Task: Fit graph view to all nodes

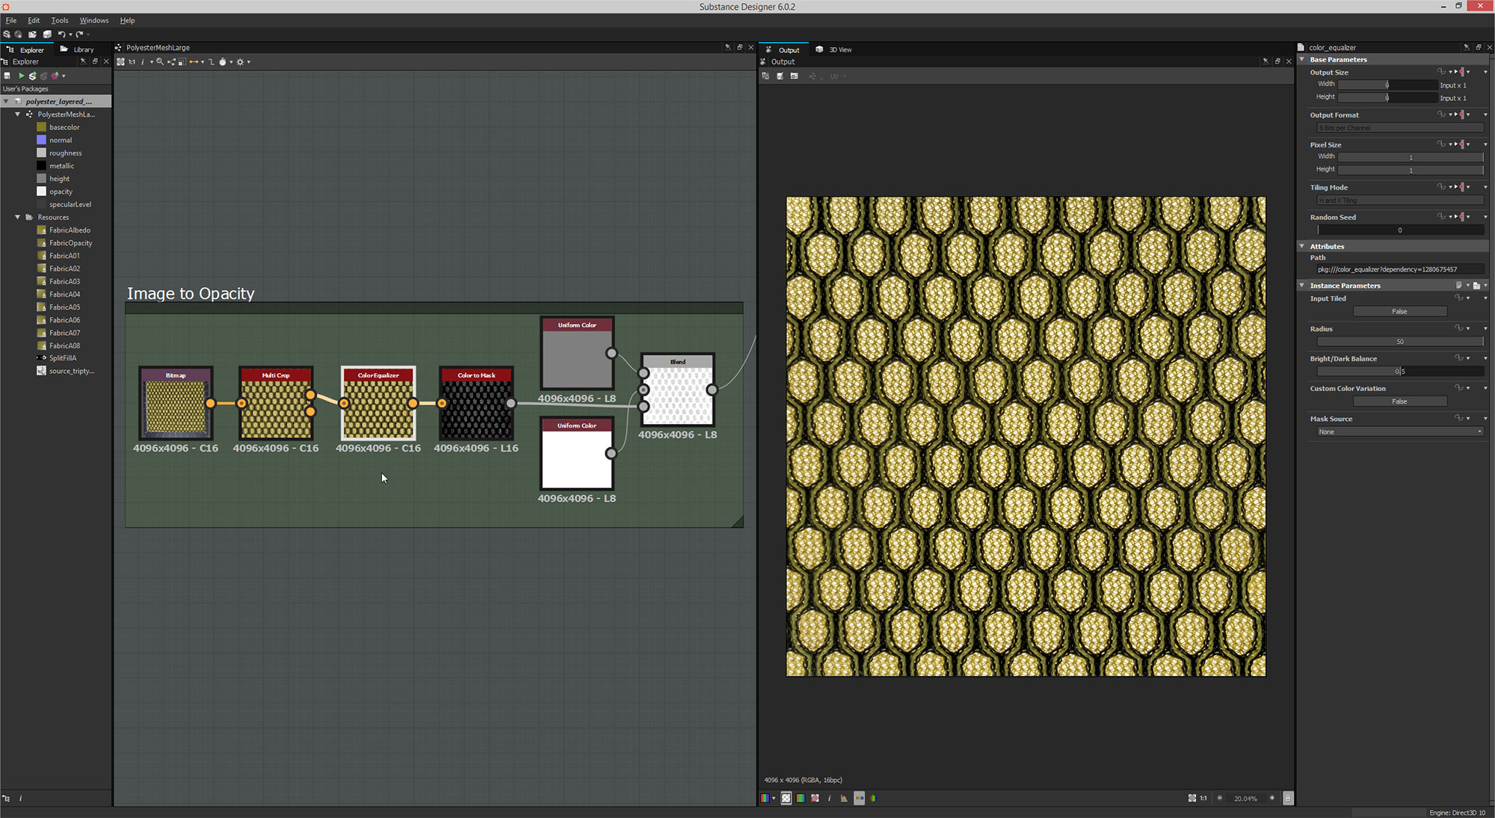Action: (120, 62)
